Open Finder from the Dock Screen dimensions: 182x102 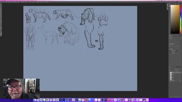click(35, 100)
